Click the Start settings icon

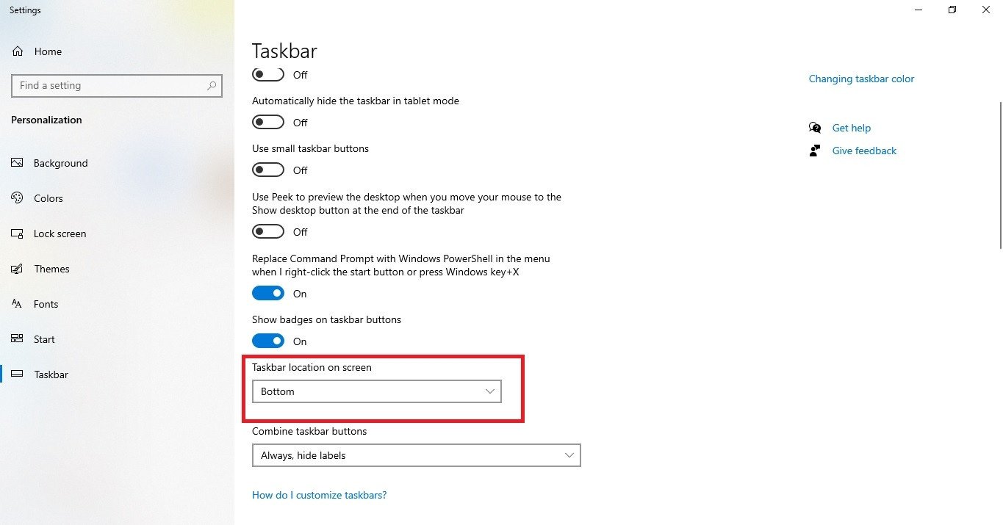click(x=17, y=338)
